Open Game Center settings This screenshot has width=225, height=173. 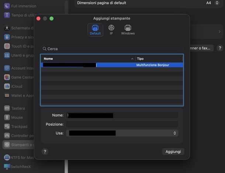[x=19, y=77]
